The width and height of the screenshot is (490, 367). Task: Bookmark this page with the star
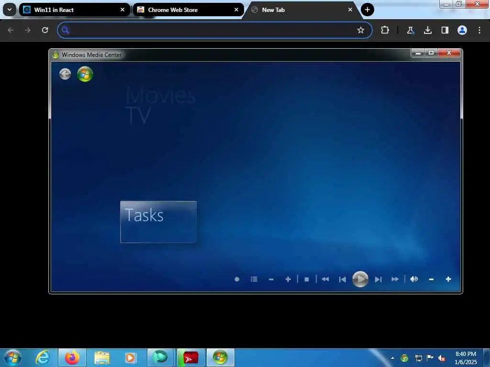coord(361,30)
